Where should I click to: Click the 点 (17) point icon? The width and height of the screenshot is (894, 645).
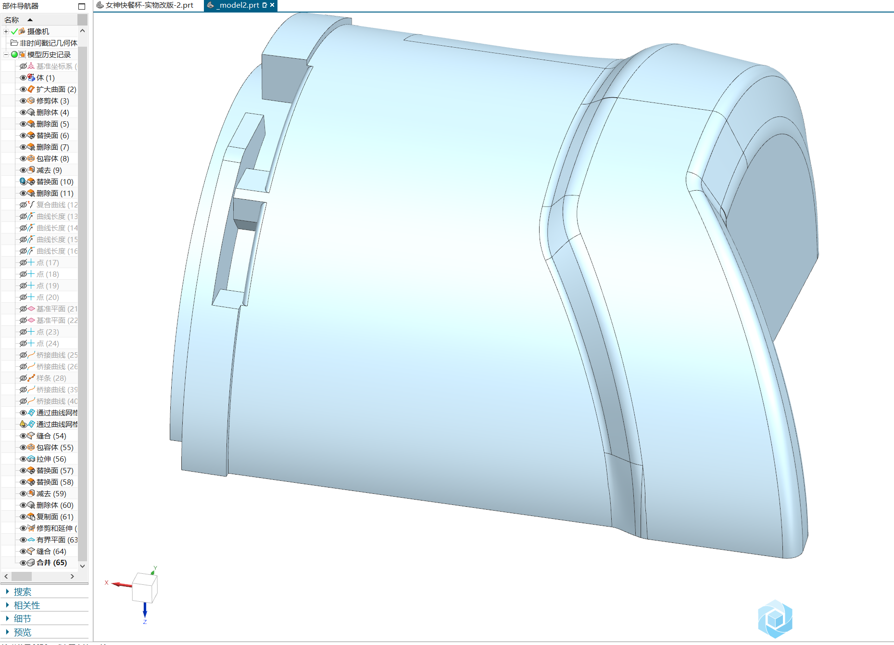click(x=31, y=262)
